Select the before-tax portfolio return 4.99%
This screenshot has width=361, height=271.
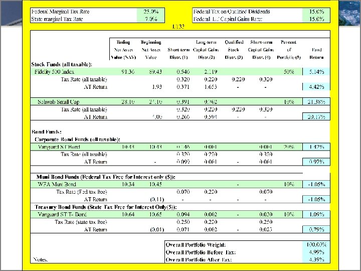pyautogui.click(x=316, y=252)
